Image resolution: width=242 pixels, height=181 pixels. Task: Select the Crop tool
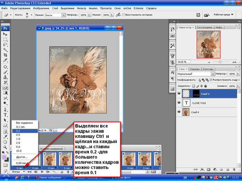pos(5,55)
